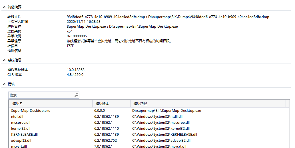
Task: Click the 进程名称 value SuperMap Desktop.exe path
Action: pyautogui.click(x=122, y=27)
